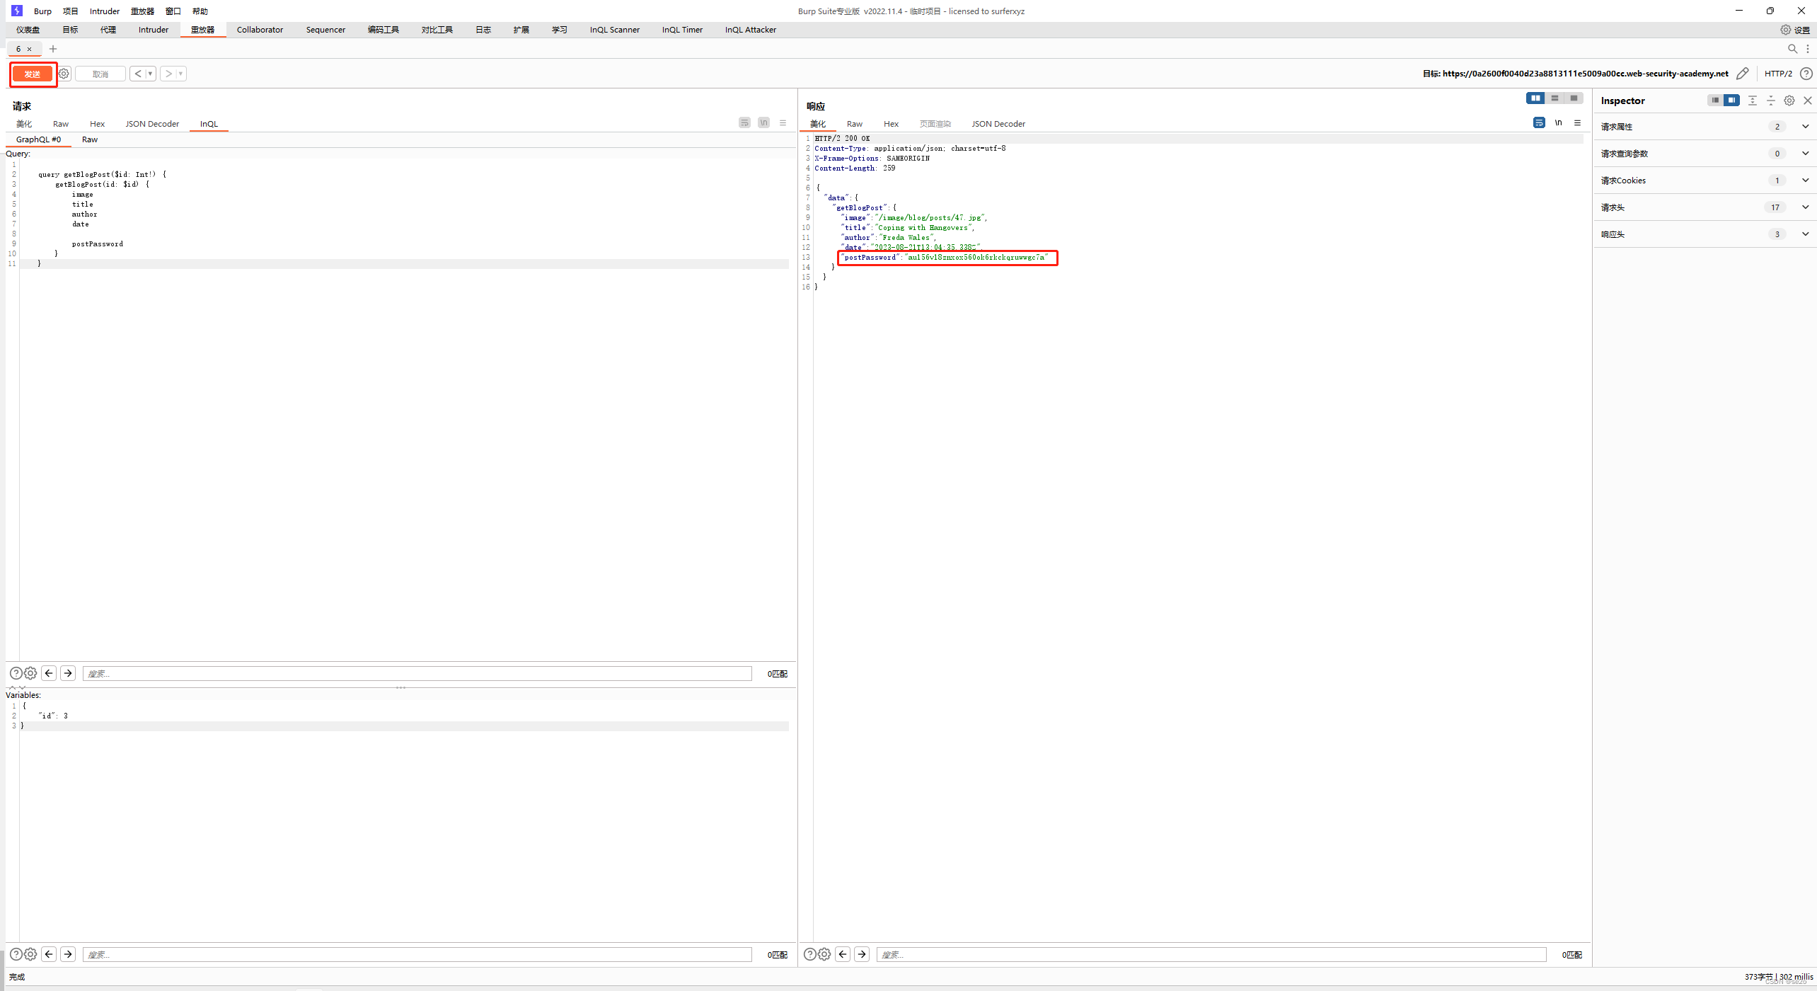Toggle word wrap in the request editor

click(744, 122)
